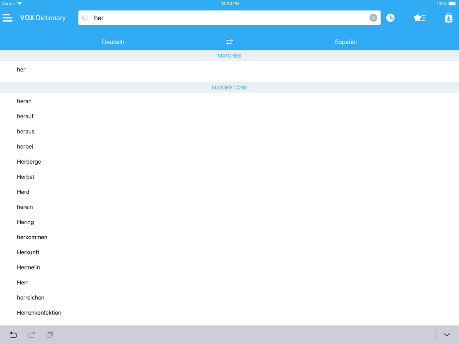Swap Deutsch and Español languages
Screen dimensions: 459x344
[x=229, y=42]
